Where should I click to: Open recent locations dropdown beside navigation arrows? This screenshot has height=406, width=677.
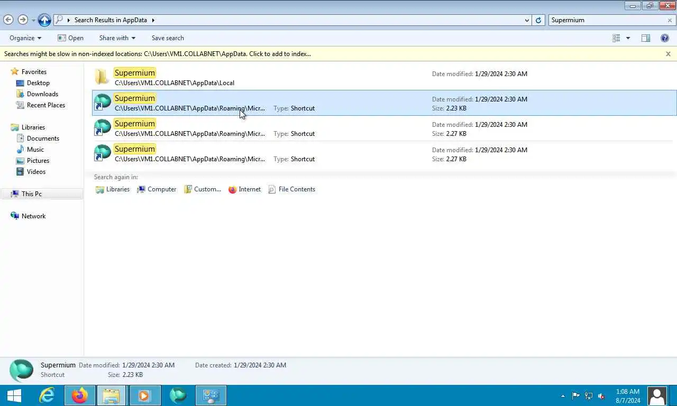tap(33, 20)
